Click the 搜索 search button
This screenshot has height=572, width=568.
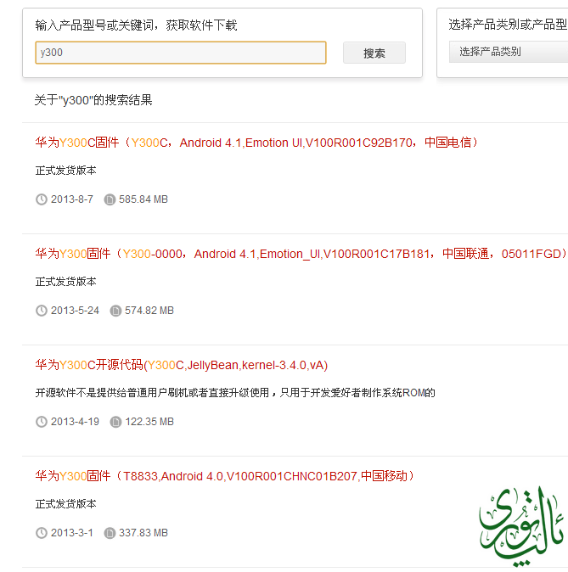(x=374, y=53)
